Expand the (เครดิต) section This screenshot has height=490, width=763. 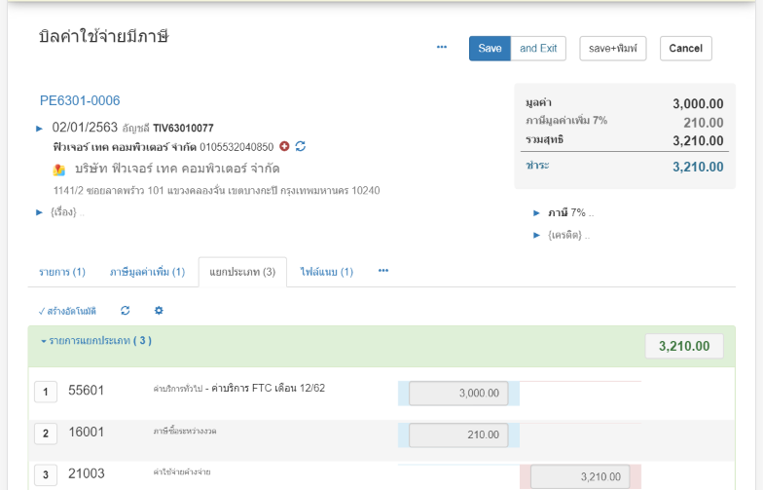pyautogui.click(x=537, y=235)
